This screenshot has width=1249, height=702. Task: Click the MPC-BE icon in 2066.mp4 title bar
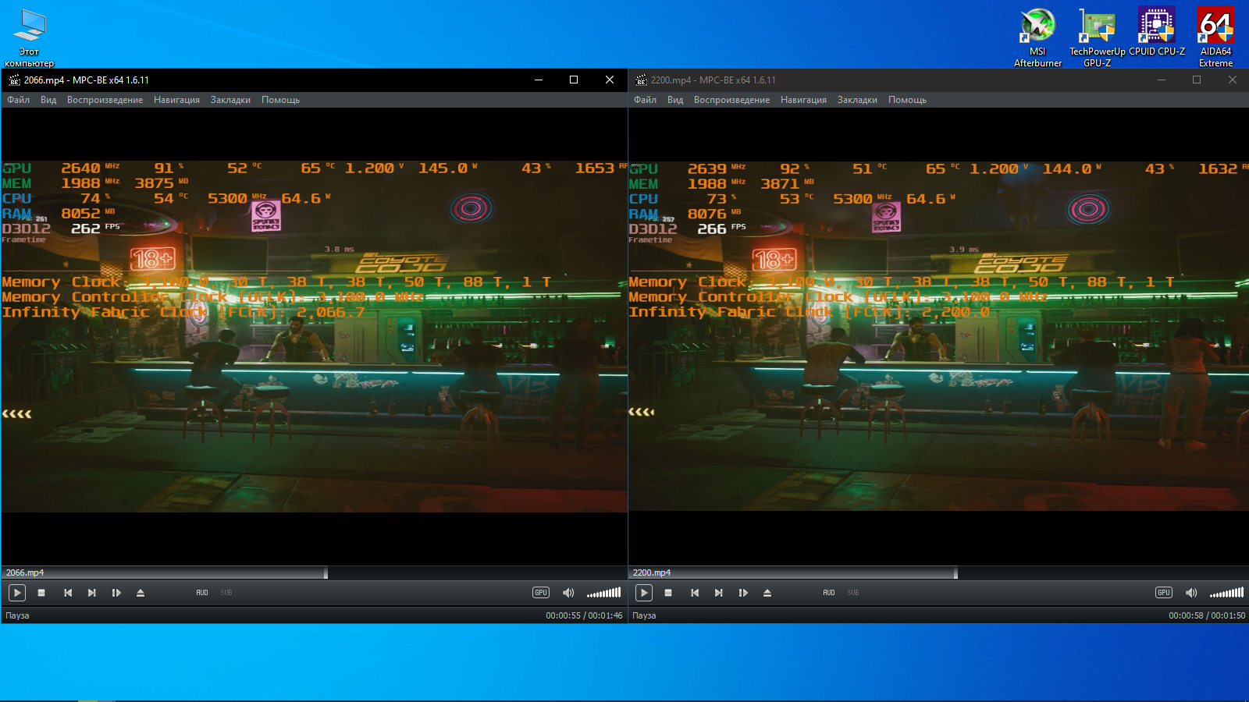pos(14,80)
